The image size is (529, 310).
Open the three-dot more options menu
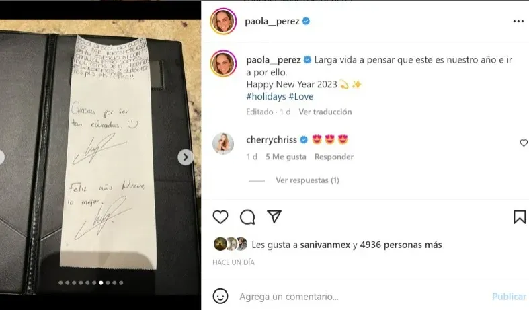coord(518,22)
